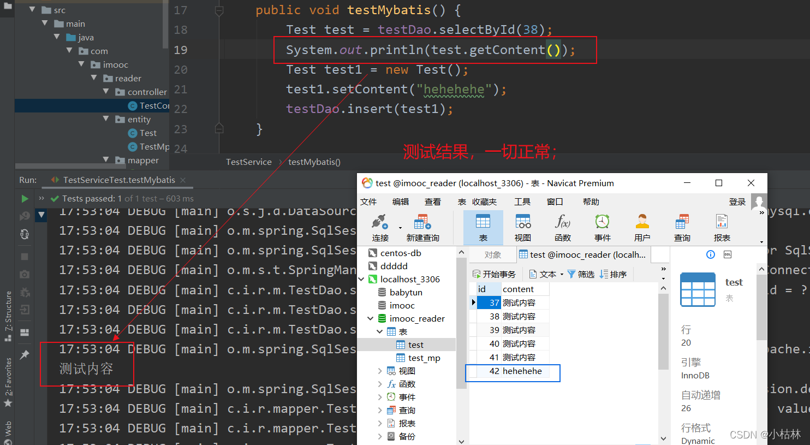Click the Navicat user avatar icon

pos(759,201)
